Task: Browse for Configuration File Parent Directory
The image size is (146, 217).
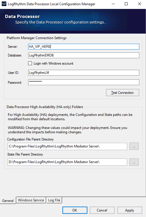Action: pyautogui.click(x=134, y=146)
